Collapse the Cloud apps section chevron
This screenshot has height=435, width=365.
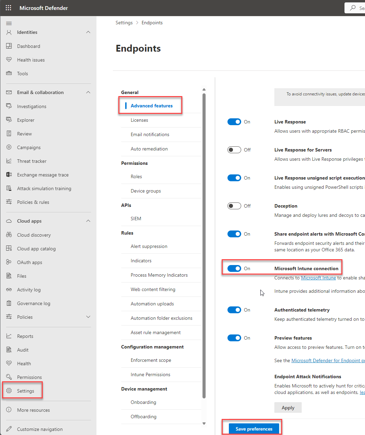(x=88, y=221)
